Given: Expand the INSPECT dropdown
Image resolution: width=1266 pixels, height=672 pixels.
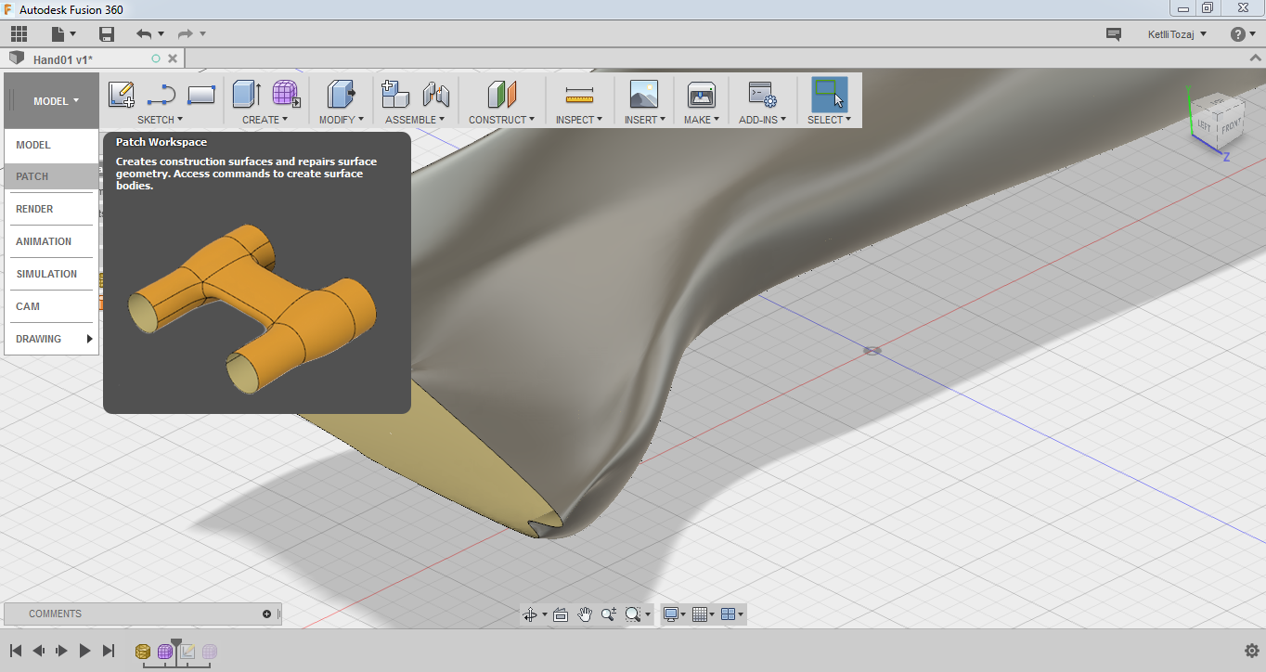Looking at the screenshot, I should pos(579,120).
